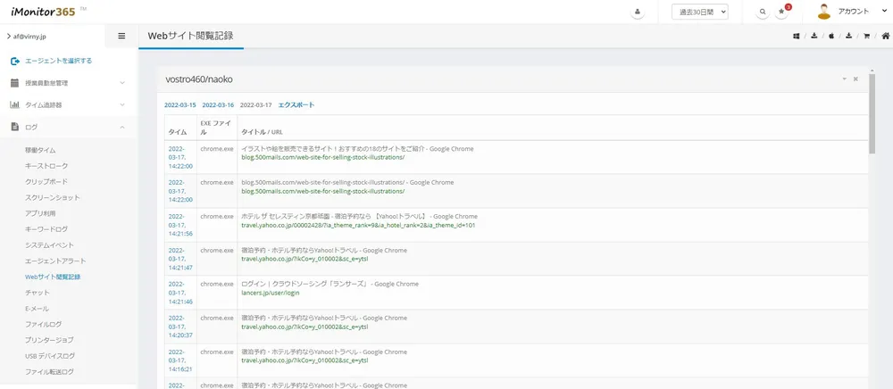Collapse the ログ menu section
Viewport: 893px width, 389px height.
(69, 128)
